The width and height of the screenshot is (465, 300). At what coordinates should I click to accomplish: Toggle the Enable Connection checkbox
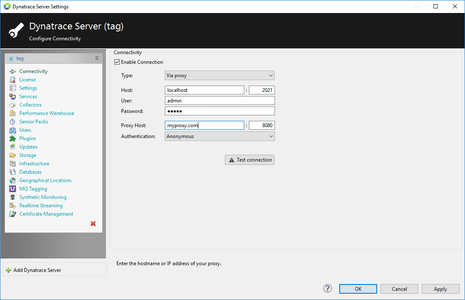click(117, 62)
